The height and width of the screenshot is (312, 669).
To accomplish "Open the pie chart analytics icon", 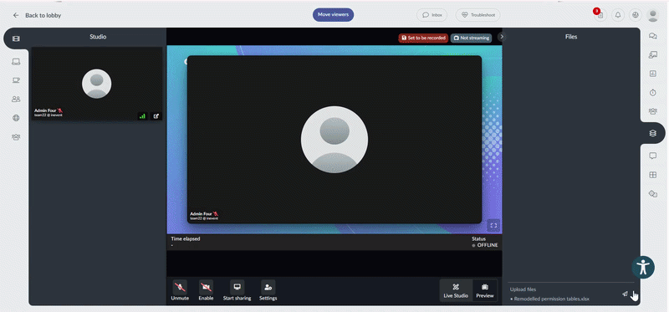I will click(x=636, y=15).
